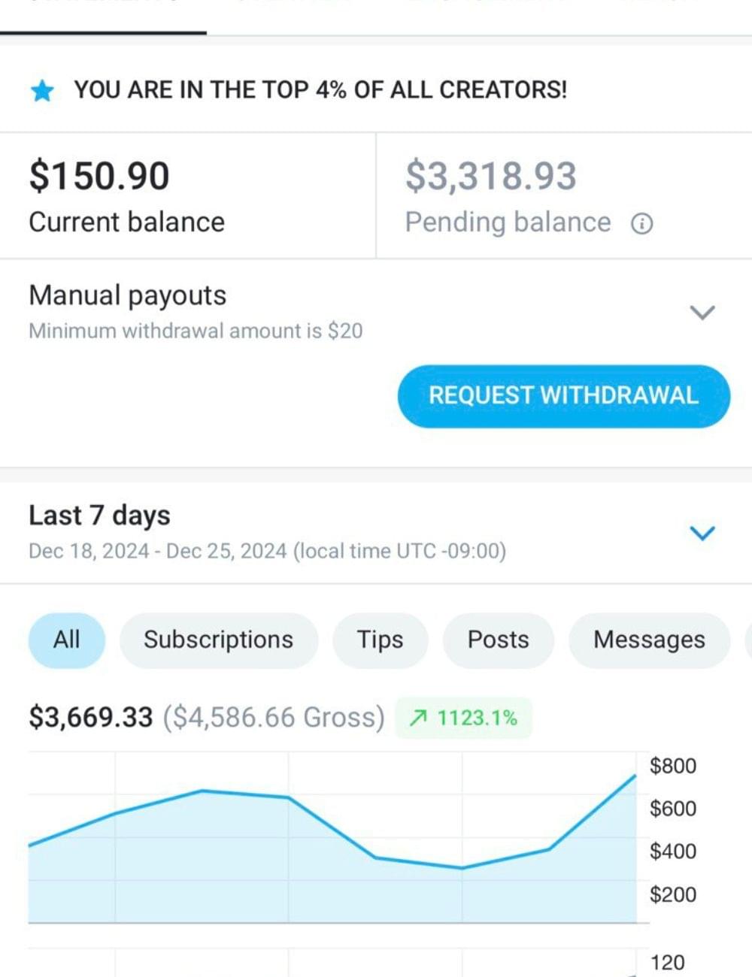Tap the info icon beside Pending balance
The height and width of the screenshot is (977, 752).
point(641,223)
